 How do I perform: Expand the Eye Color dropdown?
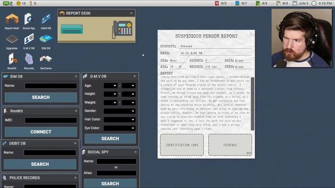tap(119, 128)
